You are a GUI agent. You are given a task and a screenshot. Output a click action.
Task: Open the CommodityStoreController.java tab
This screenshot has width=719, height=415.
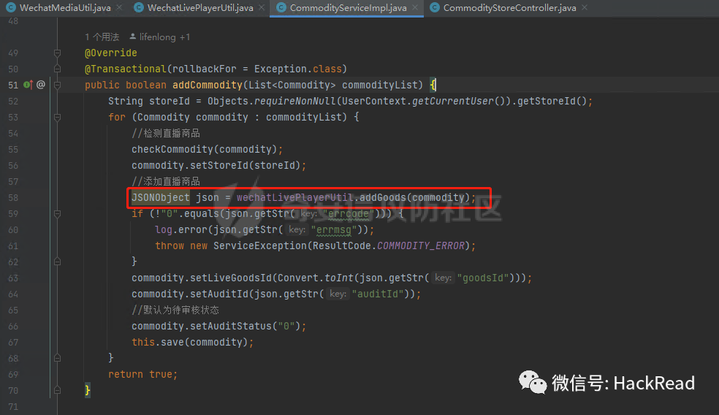coord(509,8)
